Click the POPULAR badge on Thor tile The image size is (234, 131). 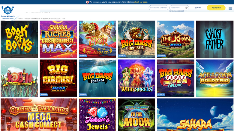pyautogui.click(x=83, y=56)
